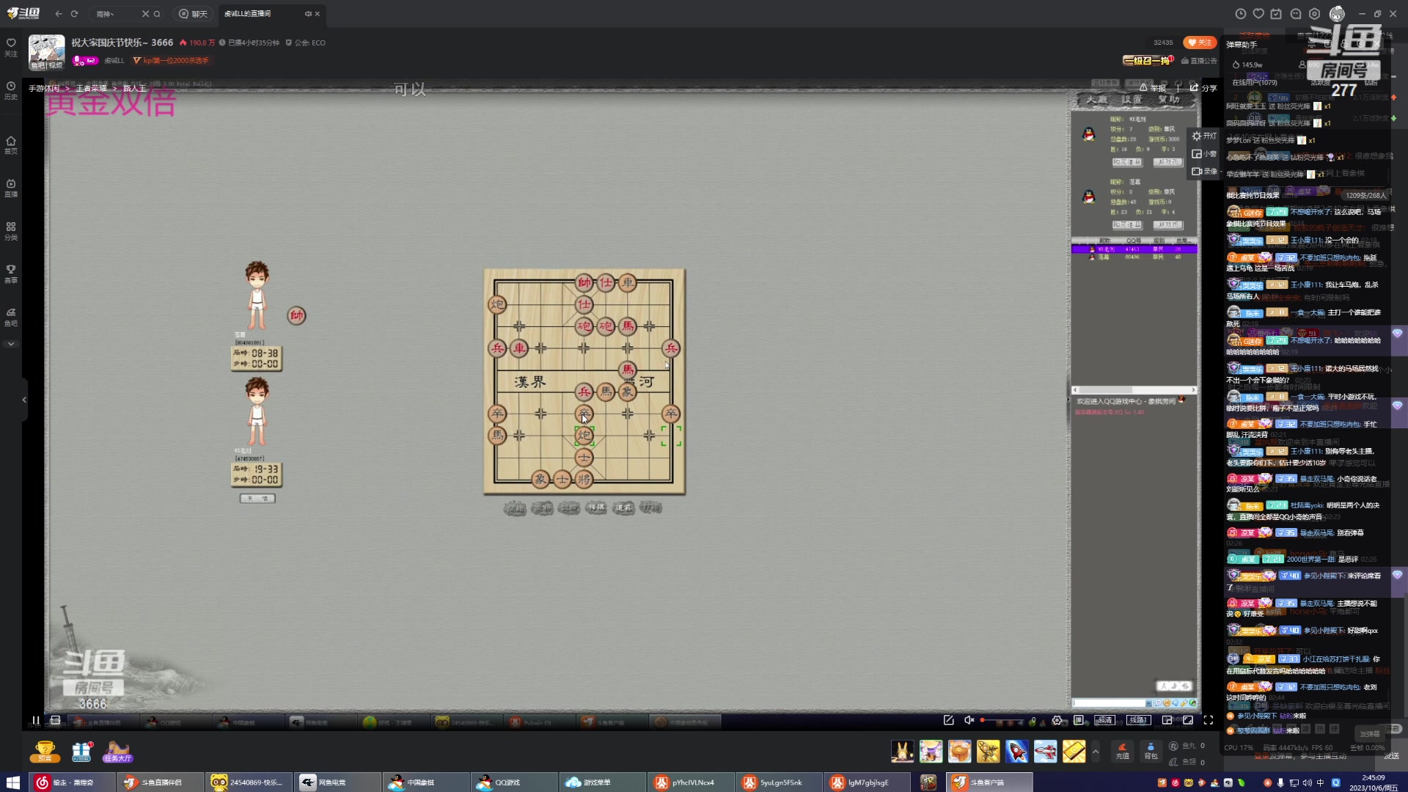This screenshot has height=792, width=1408.
Task: Enter fullscreen mode
Action: tap(1209, 720)
